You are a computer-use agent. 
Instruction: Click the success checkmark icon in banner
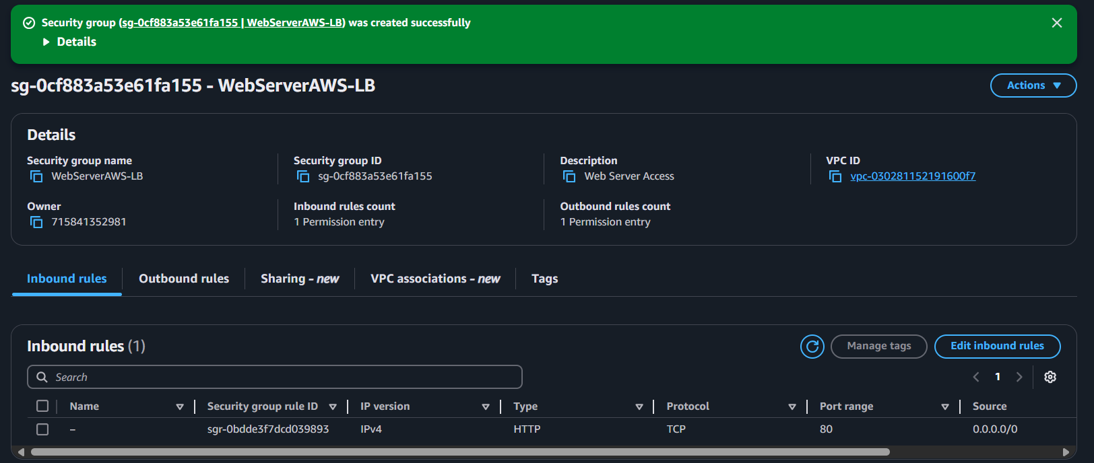(29, 23)
